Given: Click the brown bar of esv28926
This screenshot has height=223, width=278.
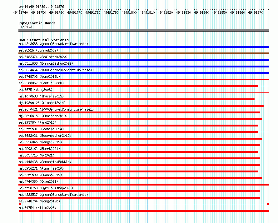Looking at the screenshot, I should point(144,53).
